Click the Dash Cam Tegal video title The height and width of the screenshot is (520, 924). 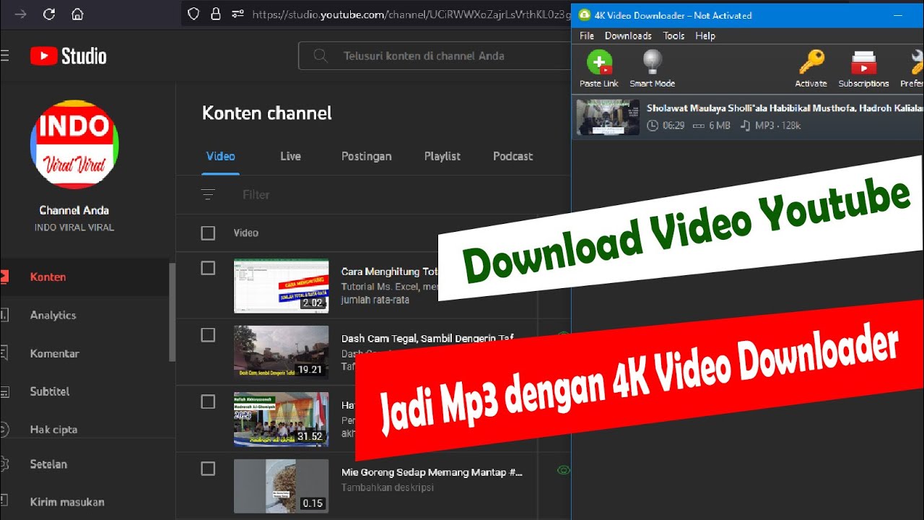pyautogui.click(x=427, y=338)
